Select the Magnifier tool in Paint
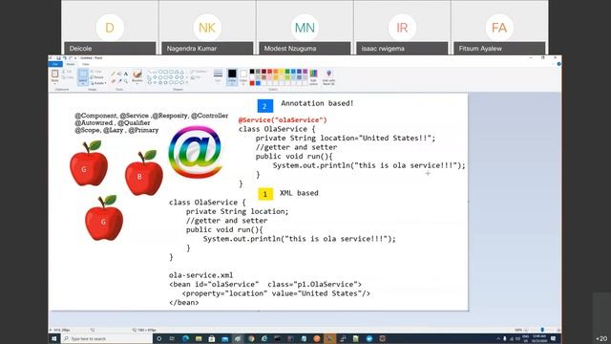The width and height of the screenshot is (611, 344). [126, 80]
